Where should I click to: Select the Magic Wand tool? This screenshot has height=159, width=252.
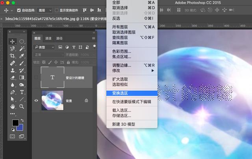point(22,49)
